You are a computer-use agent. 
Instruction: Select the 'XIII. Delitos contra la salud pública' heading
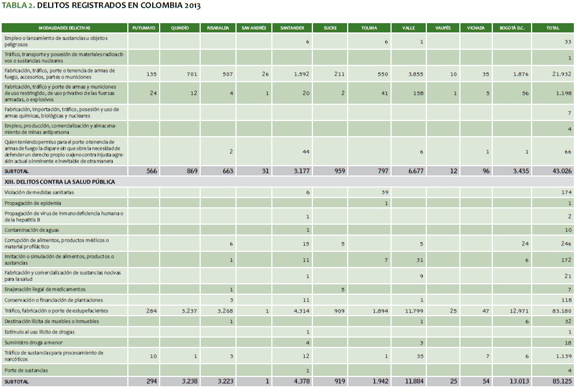60,182
